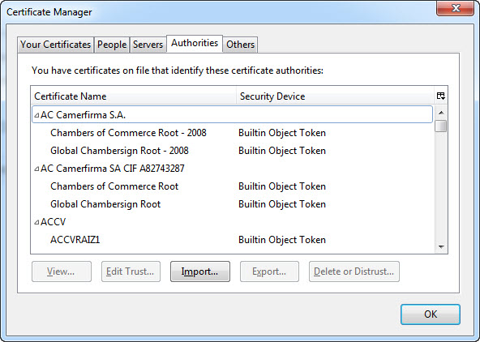Viewport: 480px width, 342px height.
Task: Click the certificate list scrollbar thumb
Action: [441, 126]
